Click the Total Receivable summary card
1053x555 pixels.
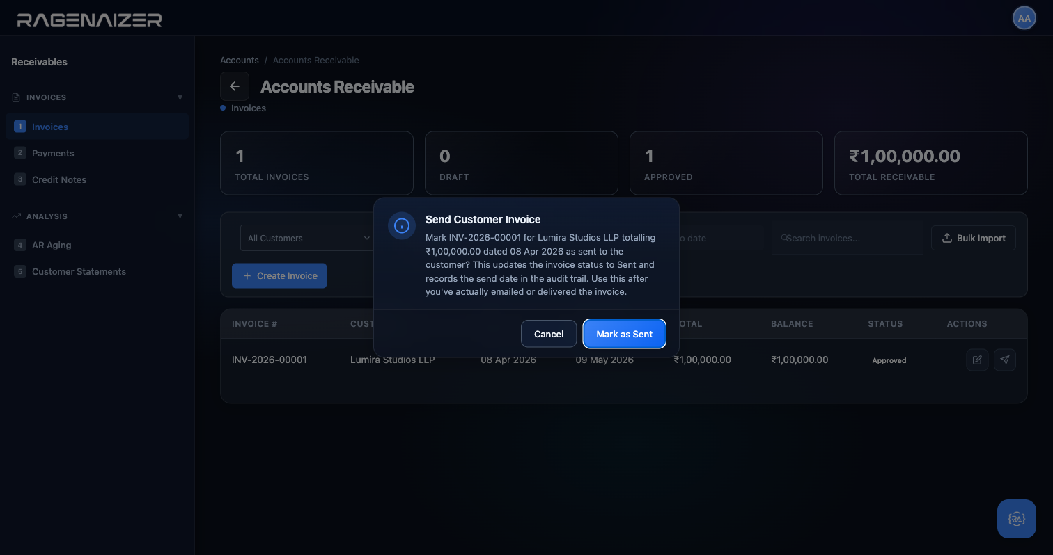coord(931,163)
